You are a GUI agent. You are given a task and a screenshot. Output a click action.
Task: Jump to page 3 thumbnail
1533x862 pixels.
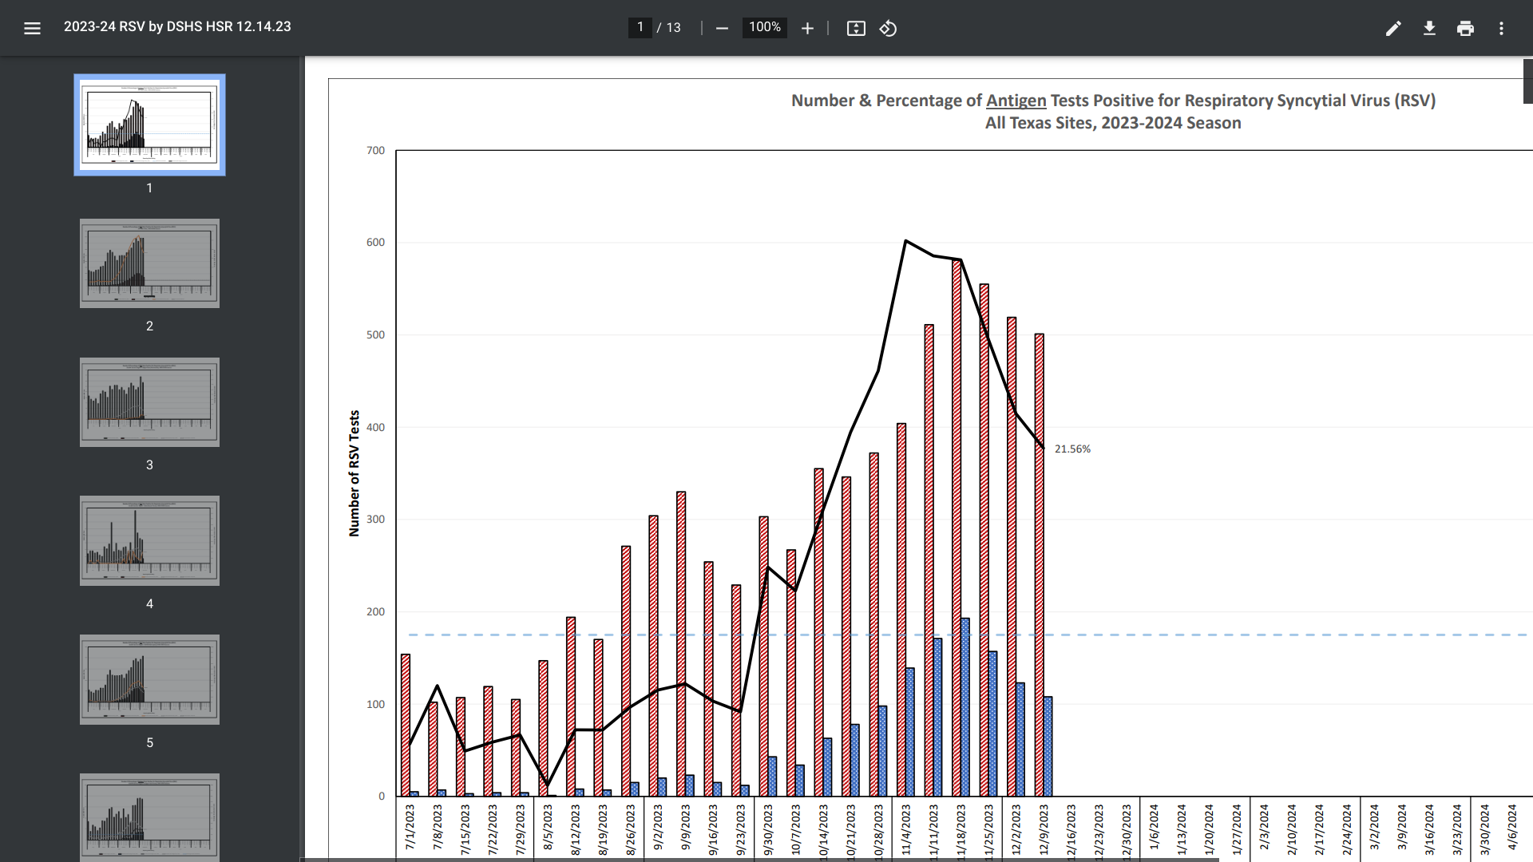tap(149, 402)
